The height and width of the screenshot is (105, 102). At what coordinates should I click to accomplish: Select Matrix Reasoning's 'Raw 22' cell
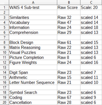(69, 47)
